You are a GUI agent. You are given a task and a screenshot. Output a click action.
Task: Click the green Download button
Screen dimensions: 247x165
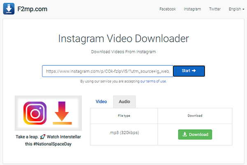tap(195, 135)
